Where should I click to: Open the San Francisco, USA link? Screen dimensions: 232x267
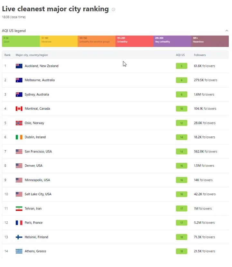38,152
